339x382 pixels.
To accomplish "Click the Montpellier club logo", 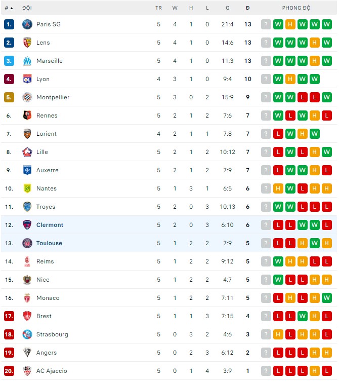I will 27,97.
